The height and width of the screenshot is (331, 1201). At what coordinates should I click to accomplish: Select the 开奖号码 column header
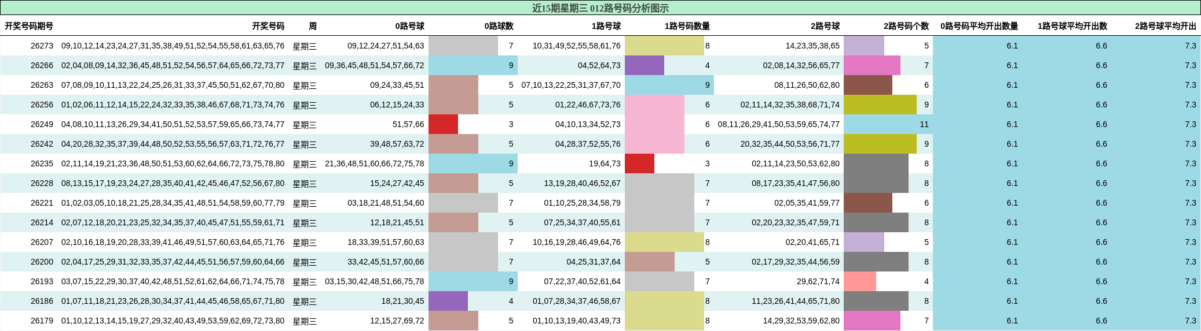[x=268, y=26]
